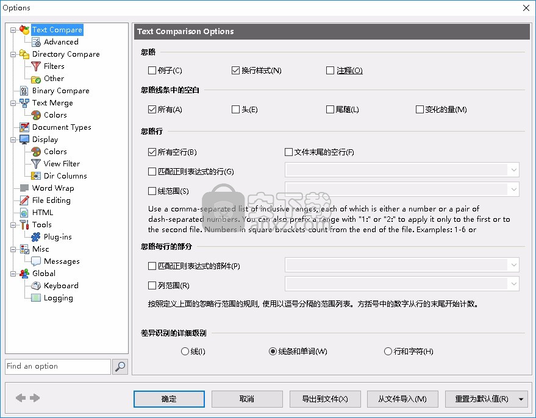Viewport: 536px width, 418px height.
Task: Click the red Filters funnel icon
Action: [36, 66]
